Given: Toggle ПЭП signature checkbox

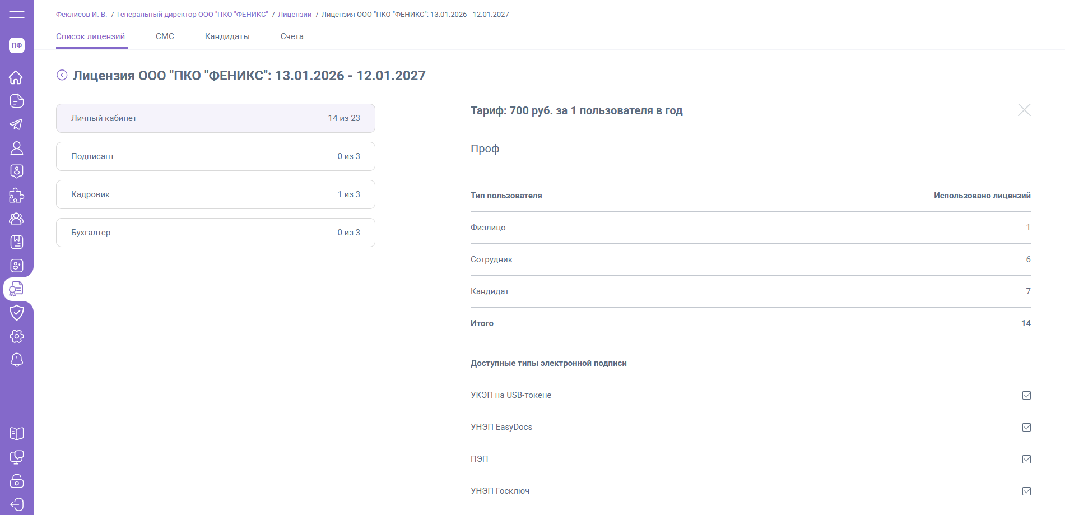Looking at the screenshot, I should (1026, 459).
